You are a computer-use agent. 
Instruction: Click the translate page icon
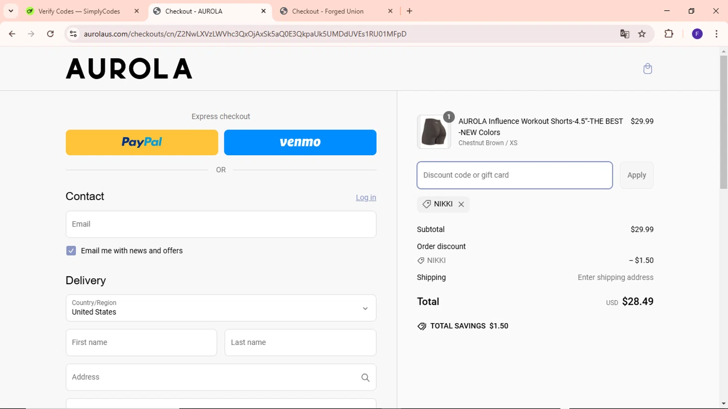pyautogui.click(x=625, y=34)
